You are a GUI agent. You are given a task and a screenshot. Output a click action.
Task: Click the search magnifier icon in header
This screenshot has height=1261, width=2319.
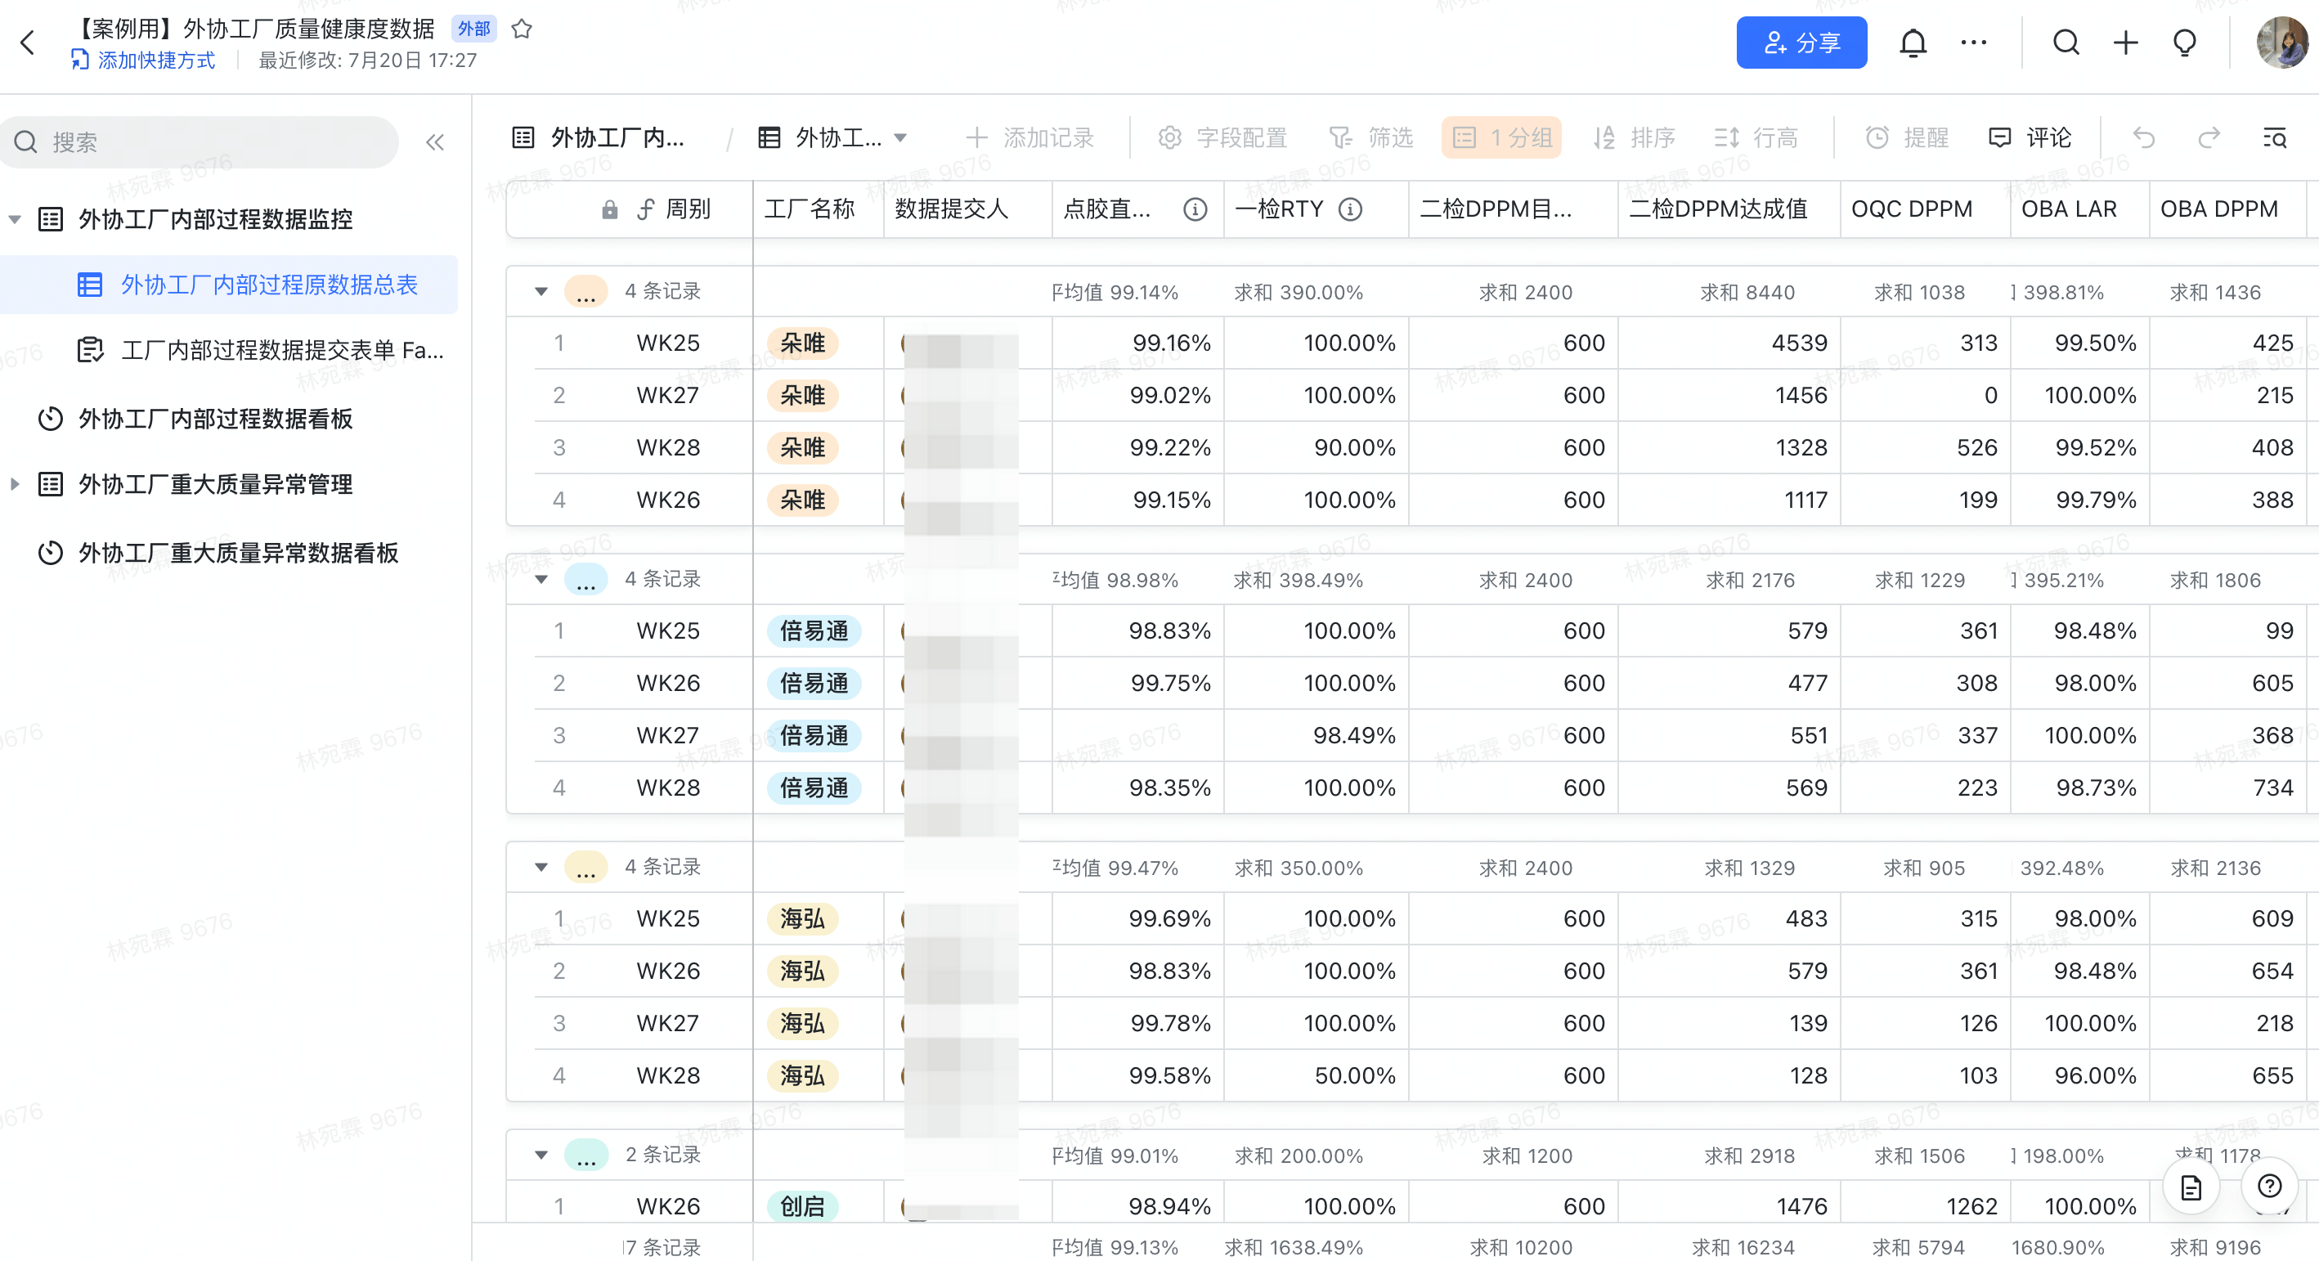click(2066, 43)
